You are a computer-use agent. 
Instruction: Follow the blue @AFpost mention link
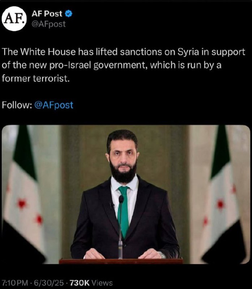pyautogui.click(x=54, y=105)
